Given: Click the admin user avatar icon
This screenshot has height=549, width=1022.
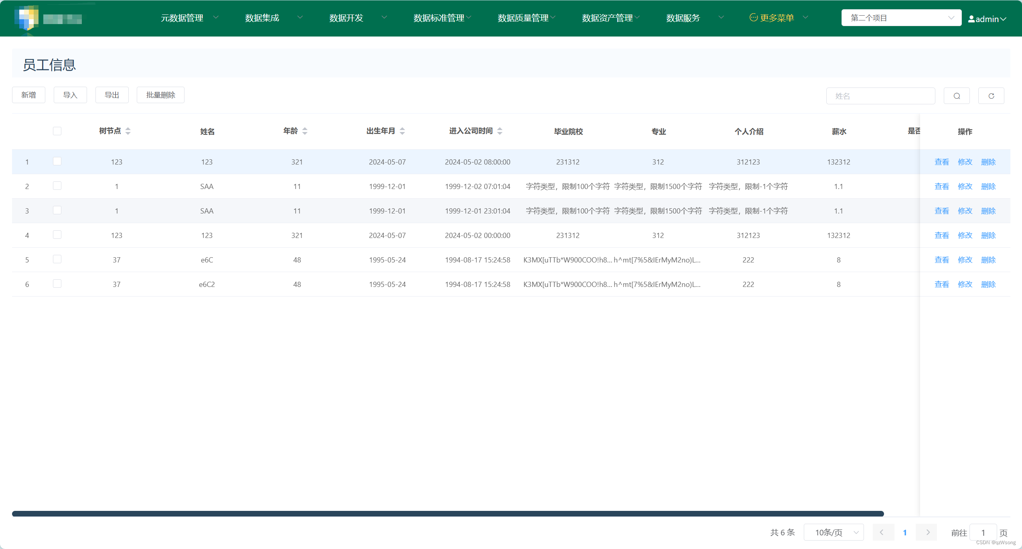Looking at the screenshot, I should 971,18.
